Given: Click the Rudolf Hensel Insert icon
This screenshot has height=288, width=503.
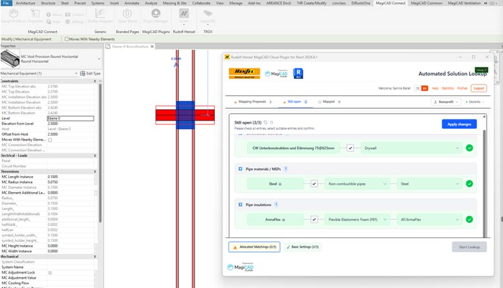Looking at the screenshot, I should [x=184, y=13].
